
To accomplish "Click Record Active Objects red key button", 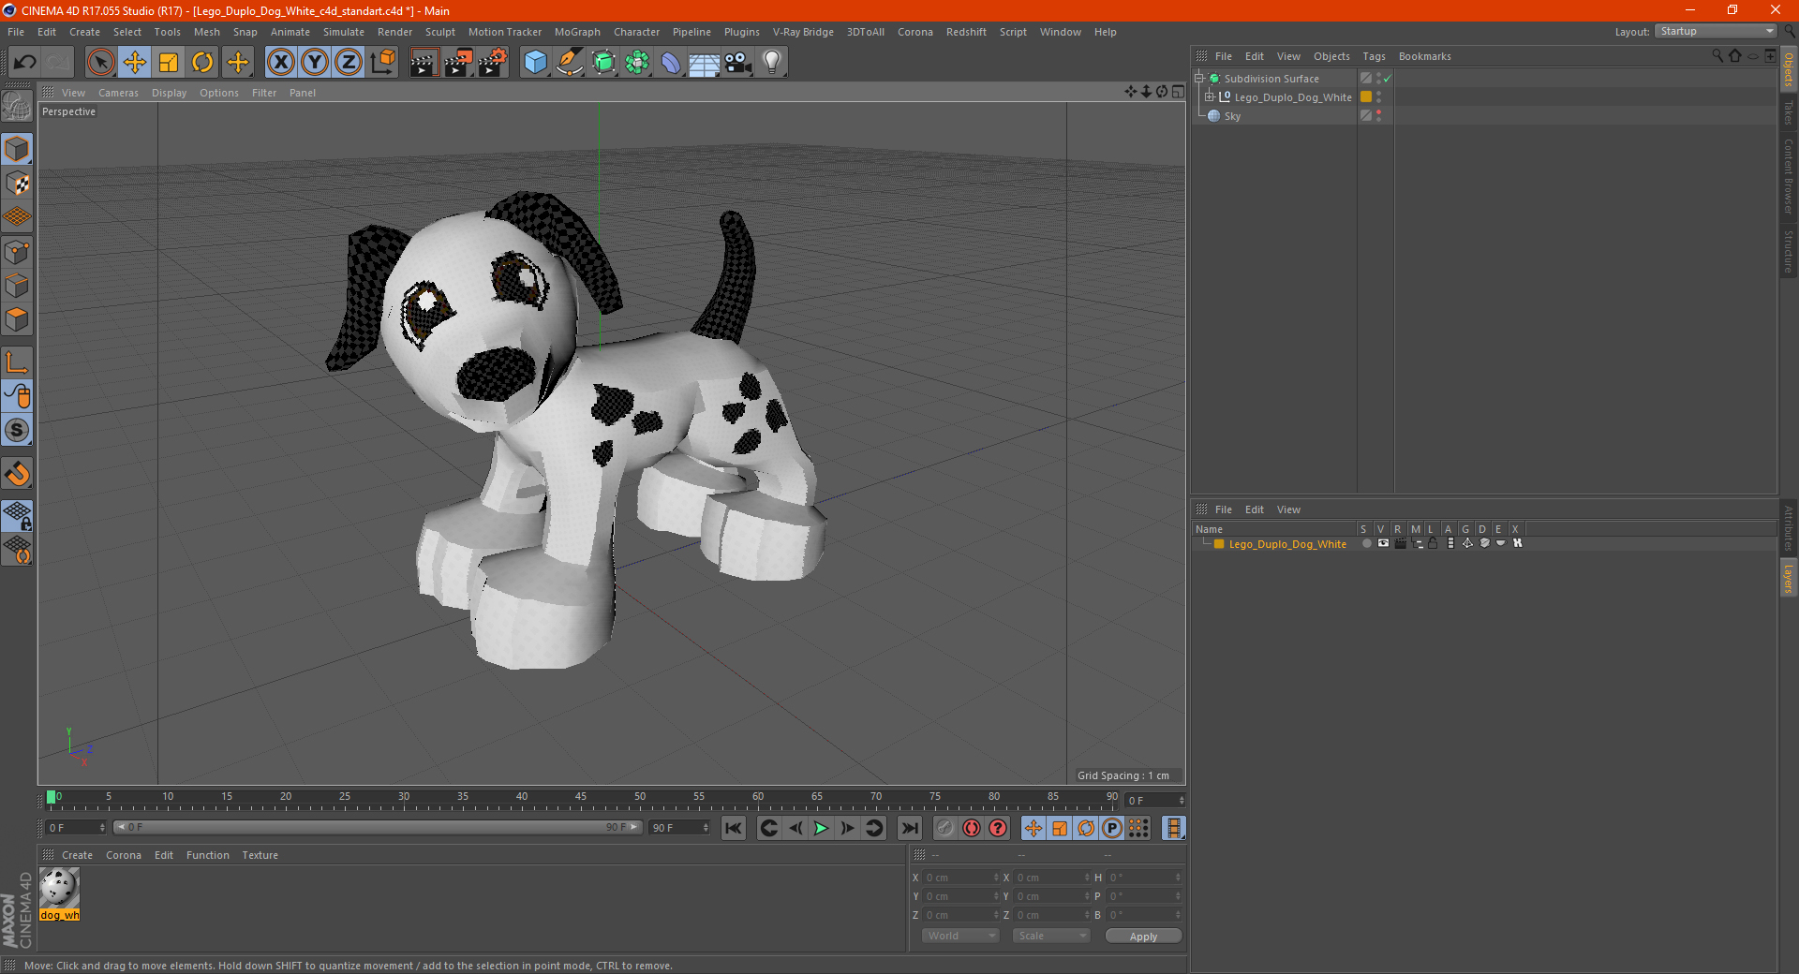I will 945,828.
